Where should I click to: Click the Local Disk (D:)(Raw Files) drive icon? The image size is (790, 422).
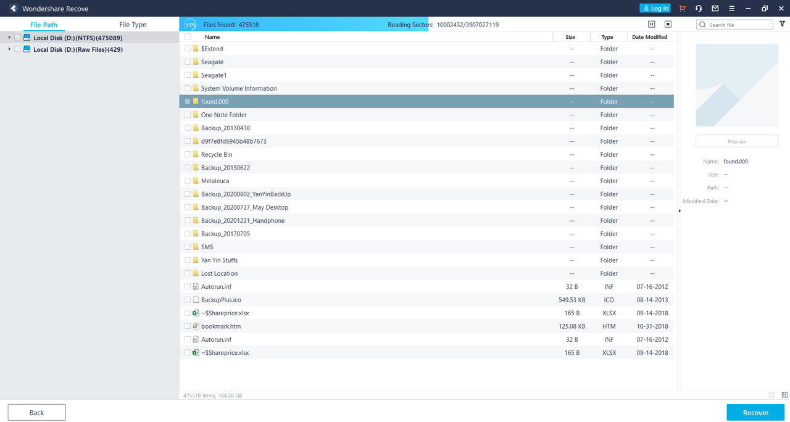coord(27,49)
